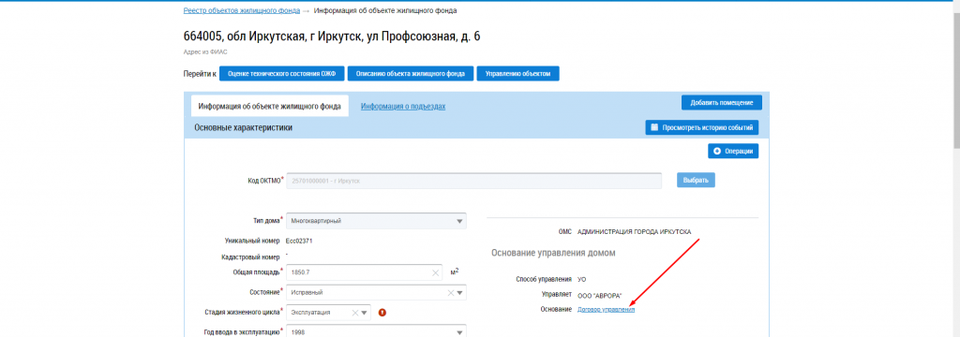The width and height of the screenshot is (960, 337).
Task: Open the Операции menu button
Action: (x=733, y=151)
